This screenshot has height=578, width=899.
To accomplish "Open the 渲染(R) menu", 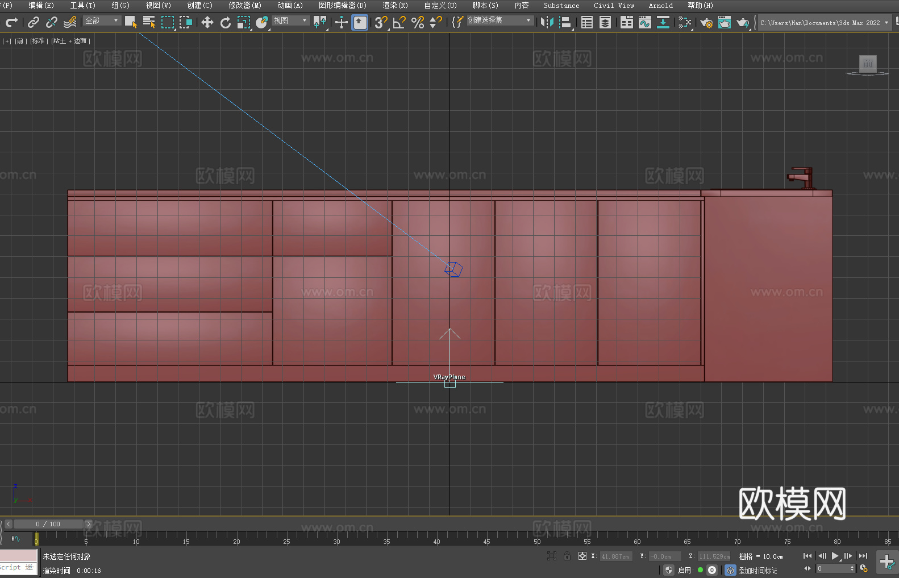I will coord(395,5).
